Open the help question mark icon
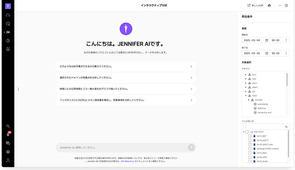Screen dimensions: 295x170 tap(286, 5)
